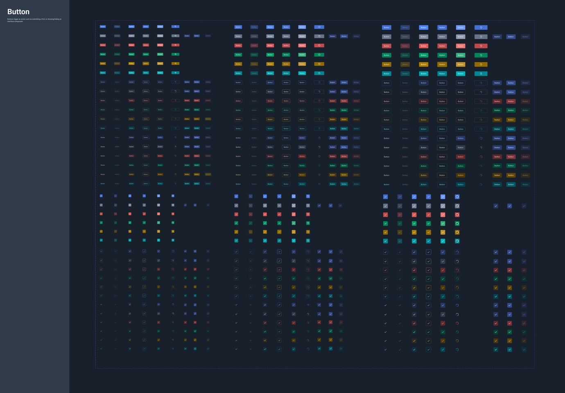Click the middle group's solid teal square spinner icon
Viewport: 565px width, 393px height.
pos(308,241)
